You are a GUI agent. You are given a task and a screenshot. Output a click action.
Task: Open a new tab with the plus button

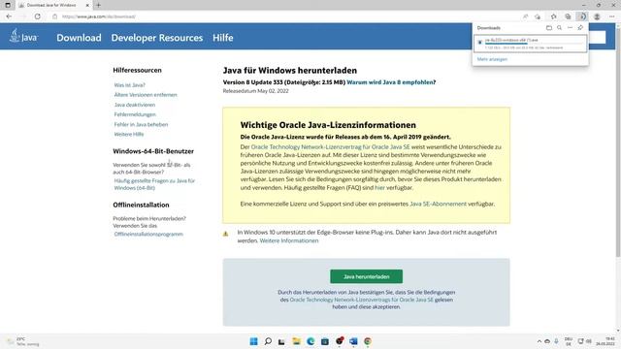[99, 5]
